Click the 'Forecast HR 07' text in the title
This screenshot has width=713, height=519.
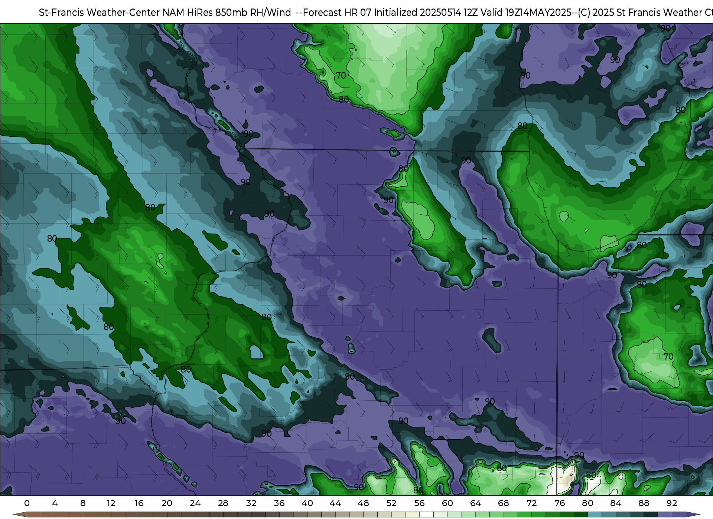(x=337, y=13)
